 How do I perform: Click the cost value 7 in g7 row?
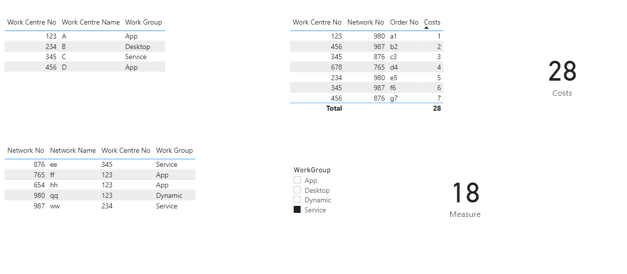click(439, 98)
